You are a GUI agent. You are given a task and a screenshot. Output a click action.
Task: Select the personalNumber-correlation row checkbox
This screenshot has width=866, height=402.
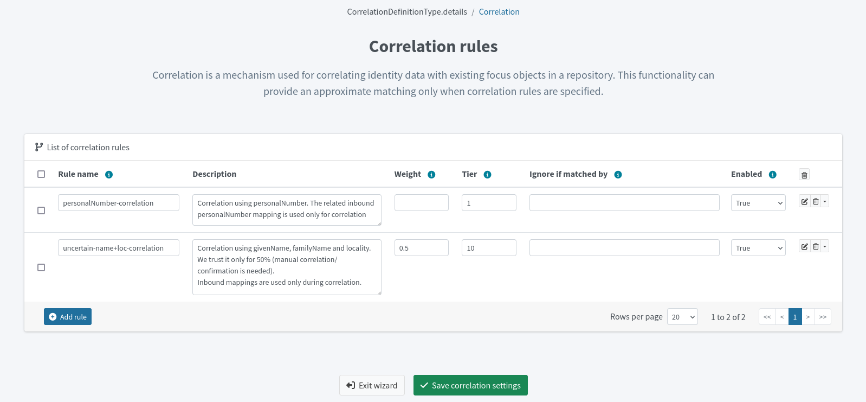coord(41,210)
